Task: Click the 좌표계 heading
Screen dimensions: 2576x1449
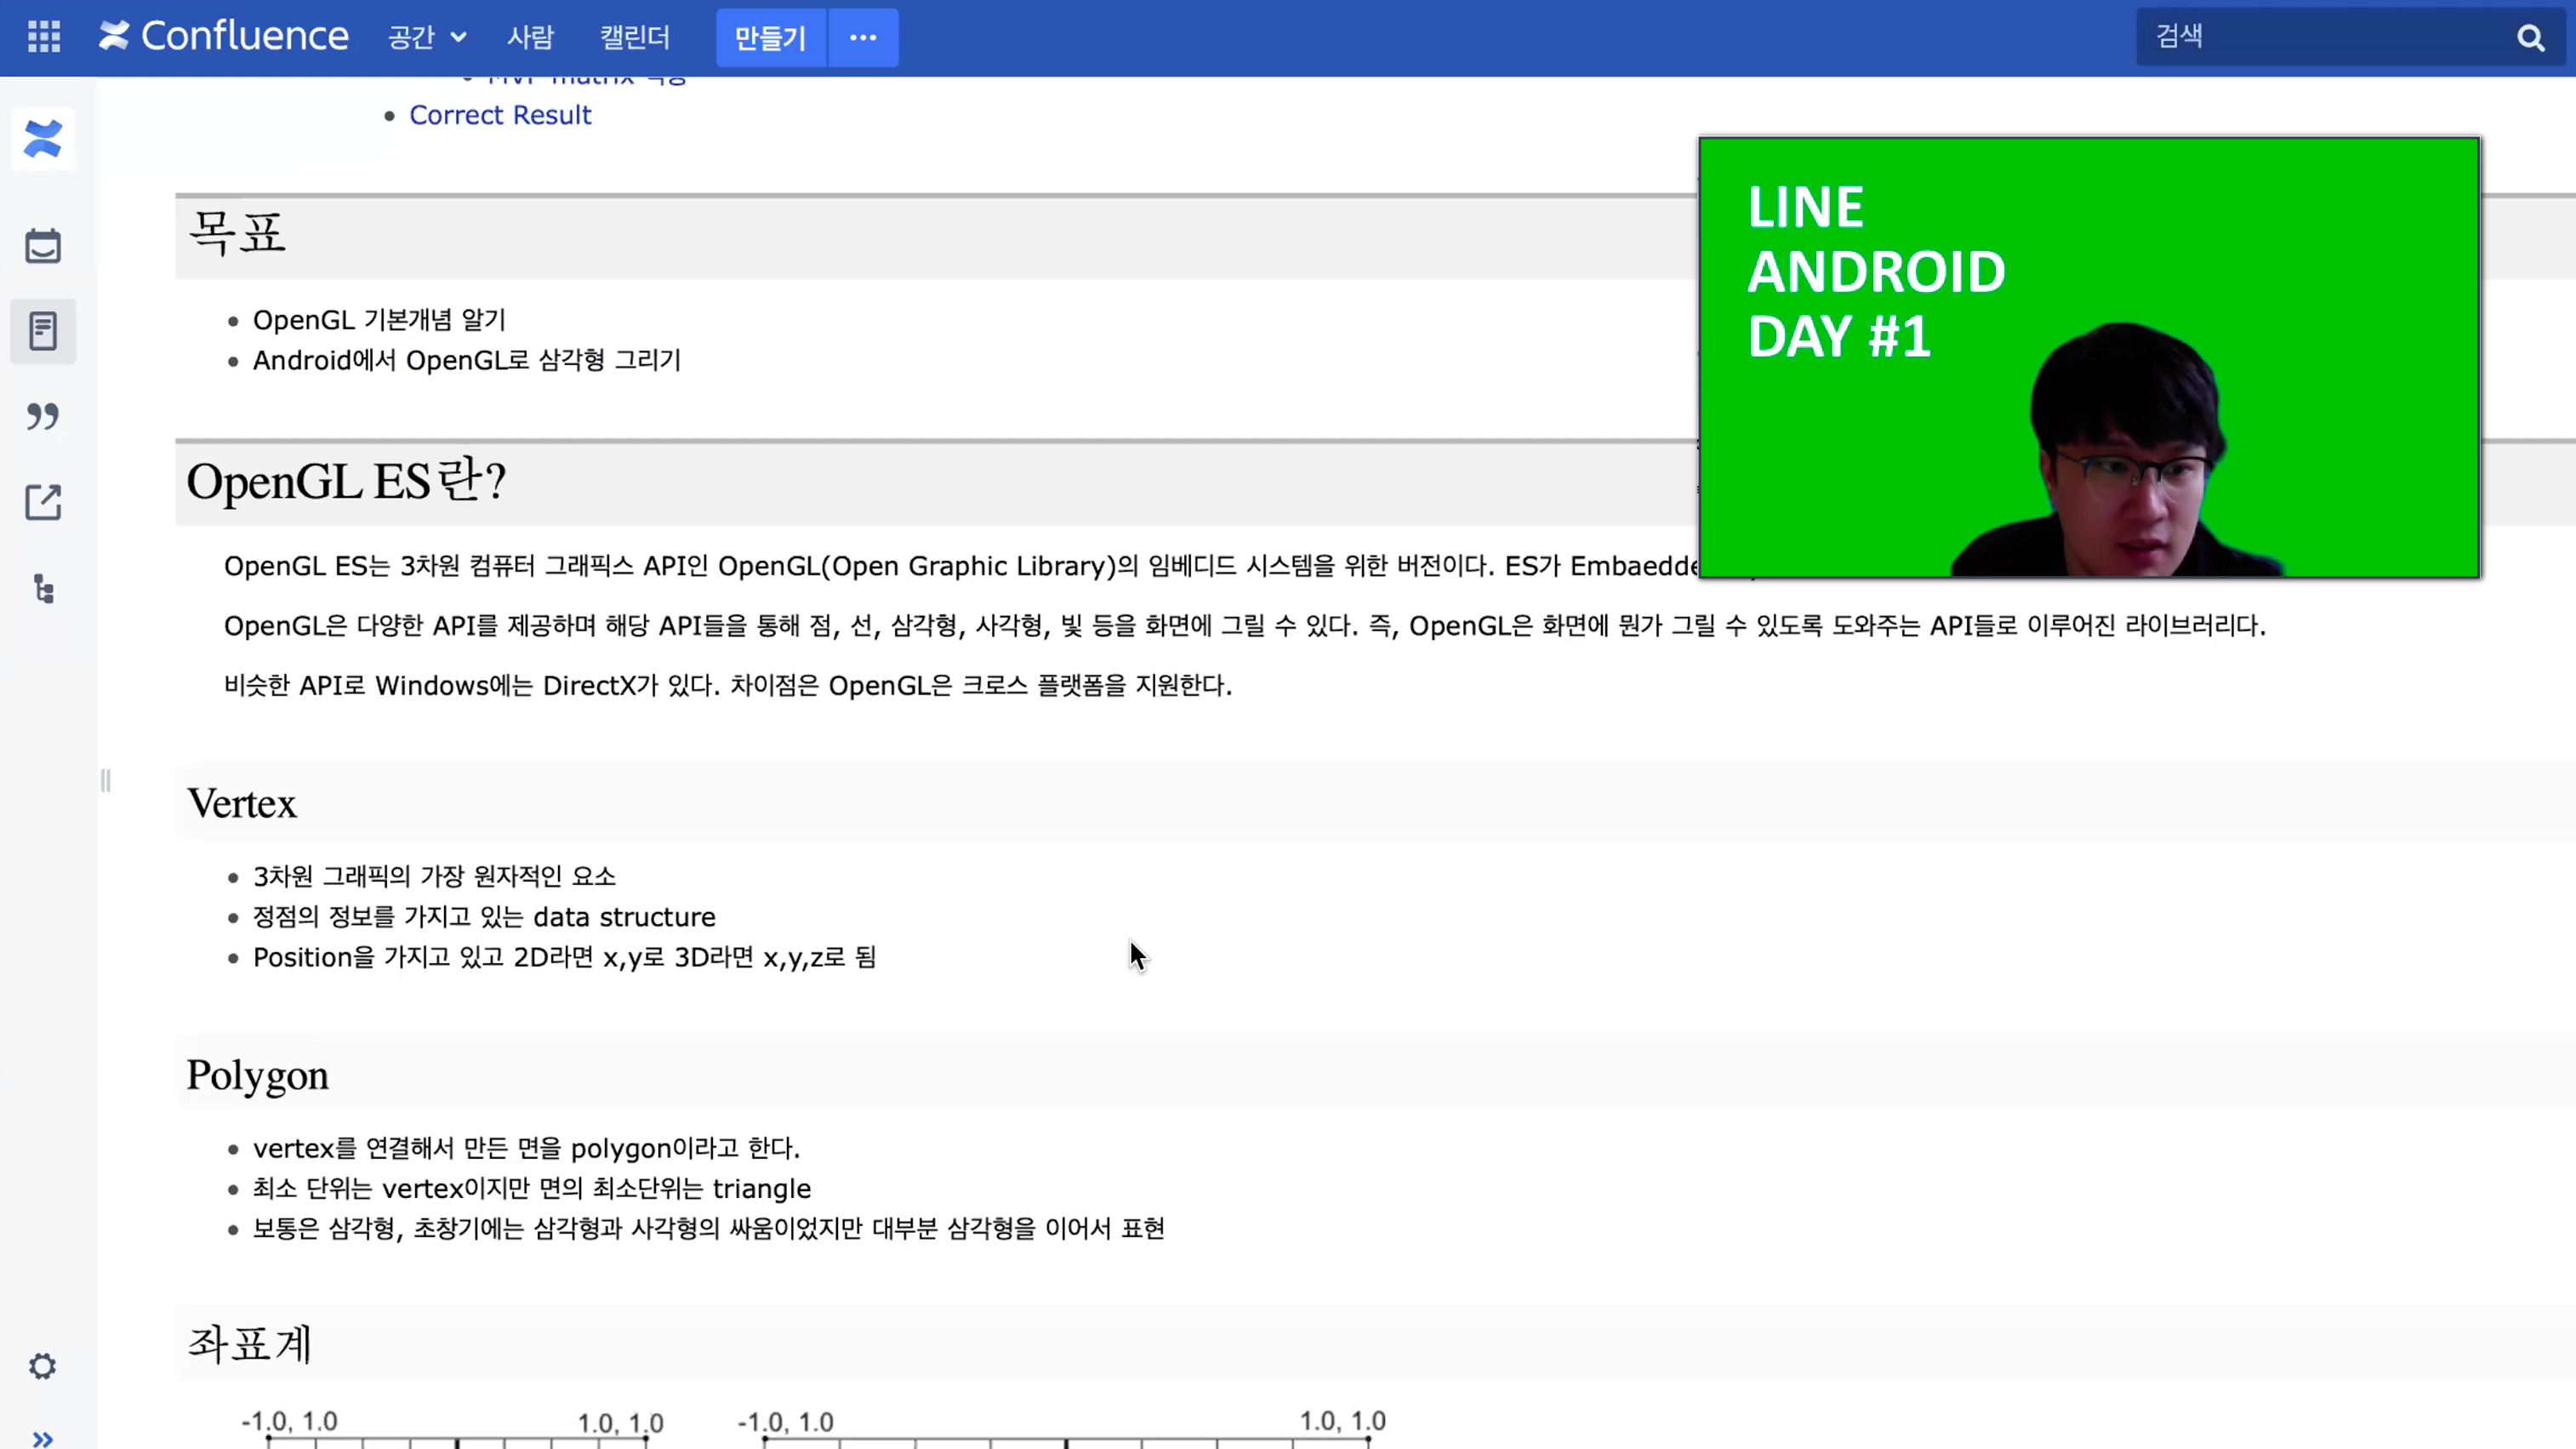Action: [250, 1344]
